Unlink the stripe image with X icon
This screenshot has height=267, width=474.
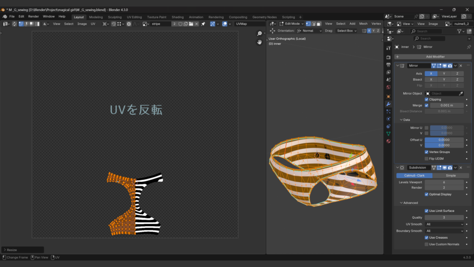pos(197,24)
